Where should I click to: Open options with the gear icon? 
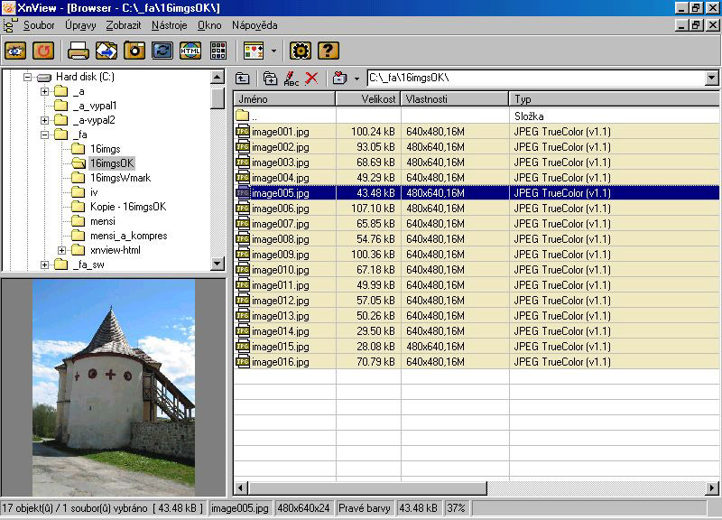pyautogui.click(x=301, y=51)
